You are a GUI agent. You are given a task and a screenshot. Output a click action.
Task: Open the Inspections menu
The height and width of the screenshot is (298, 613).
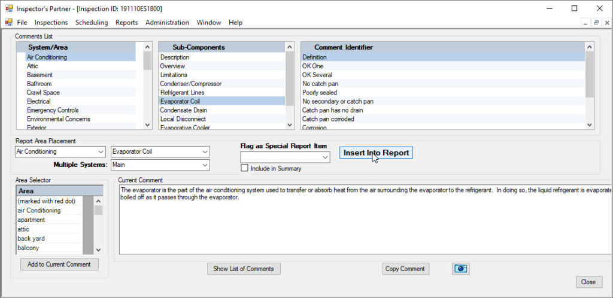pos(51,23)
